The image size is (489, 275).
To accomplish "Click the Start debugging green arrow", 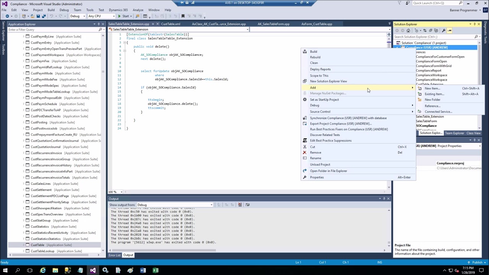I will point(120,16).
